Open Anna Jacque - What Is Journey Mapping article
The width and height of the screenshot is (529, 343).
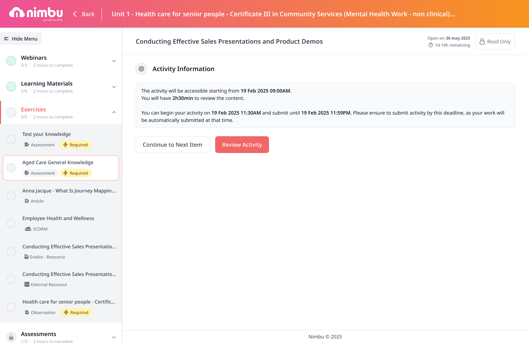[69, 191]
